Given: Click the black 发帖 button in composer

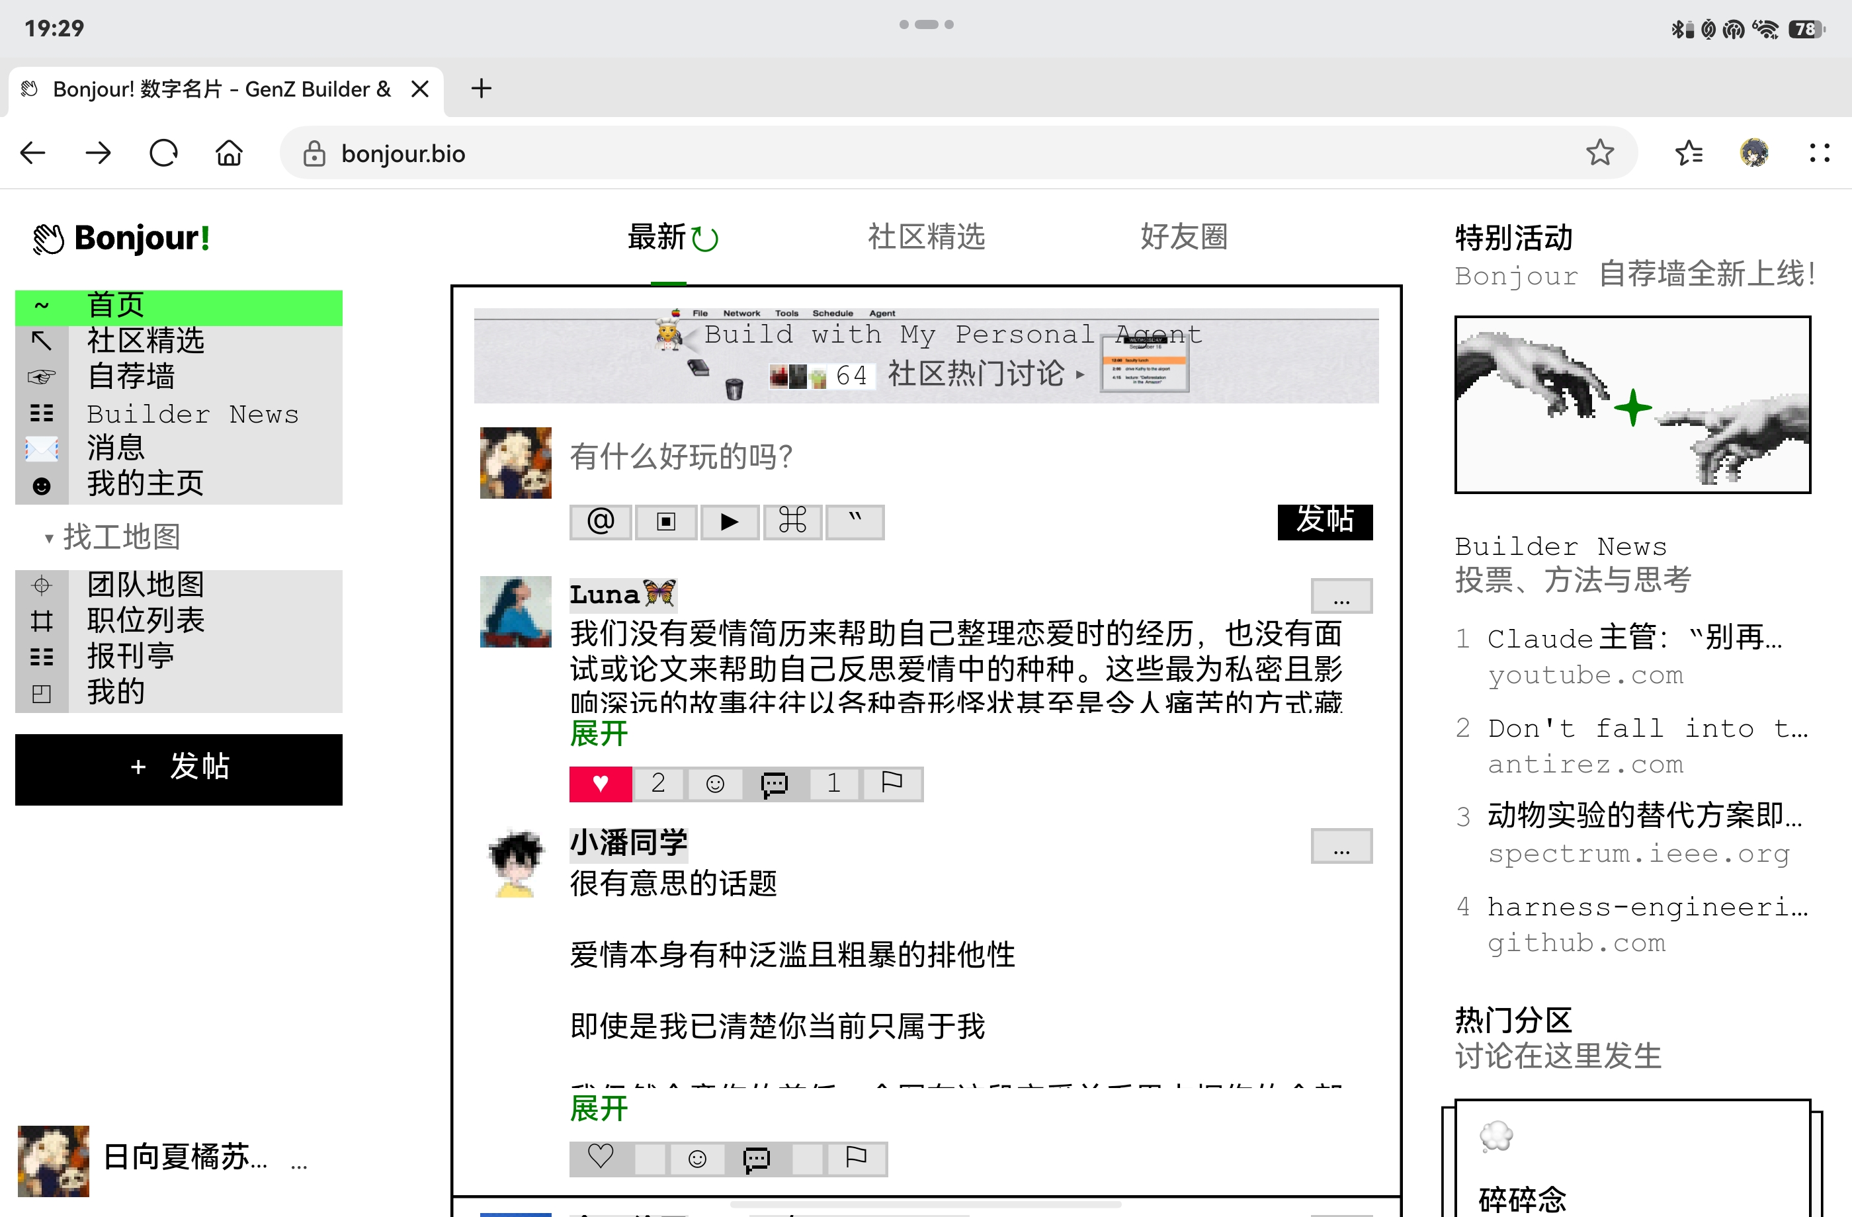Looking at the screenshot, I should point(1326,521).
